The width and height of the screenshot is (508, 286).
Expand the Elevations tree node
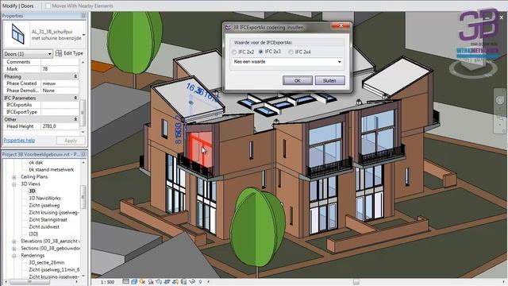(14, 242)
